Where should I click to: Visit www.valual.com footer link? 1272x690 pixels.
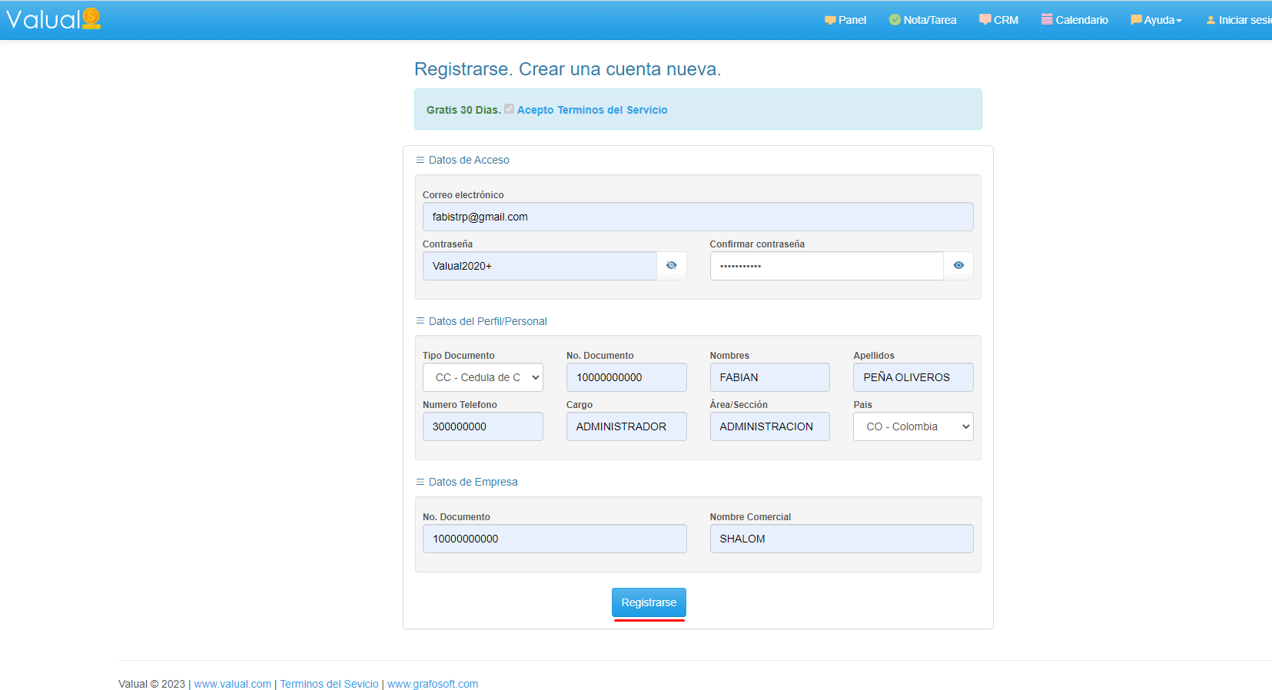232,684
